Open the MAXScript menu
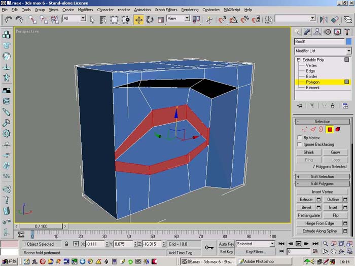The width and height of the screenshot is (355, 266). [x=232, y=10]
